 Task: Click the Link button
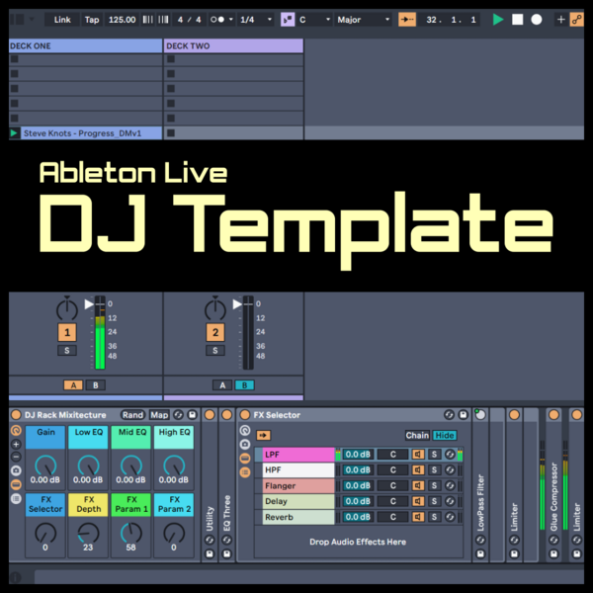[62, 20]
